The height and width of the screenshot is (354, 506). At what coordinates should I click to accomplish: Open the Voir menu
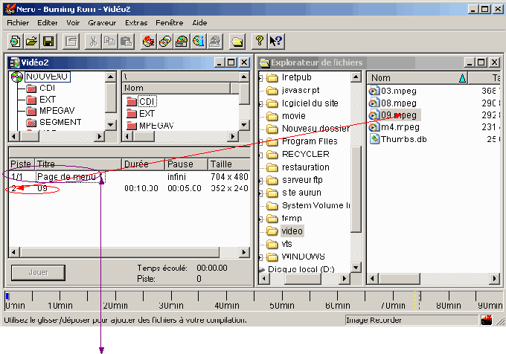click(73, 23)
